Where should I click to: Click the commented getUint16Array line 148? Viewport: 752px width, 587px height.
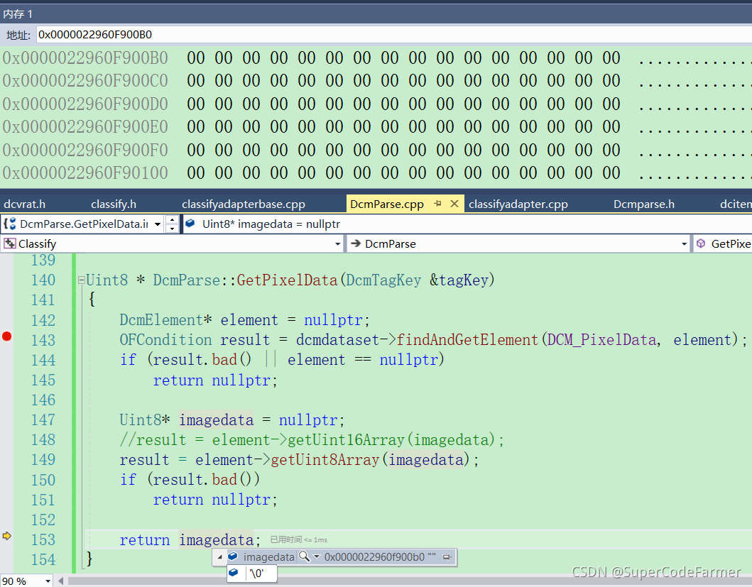[x=312, y=440]
